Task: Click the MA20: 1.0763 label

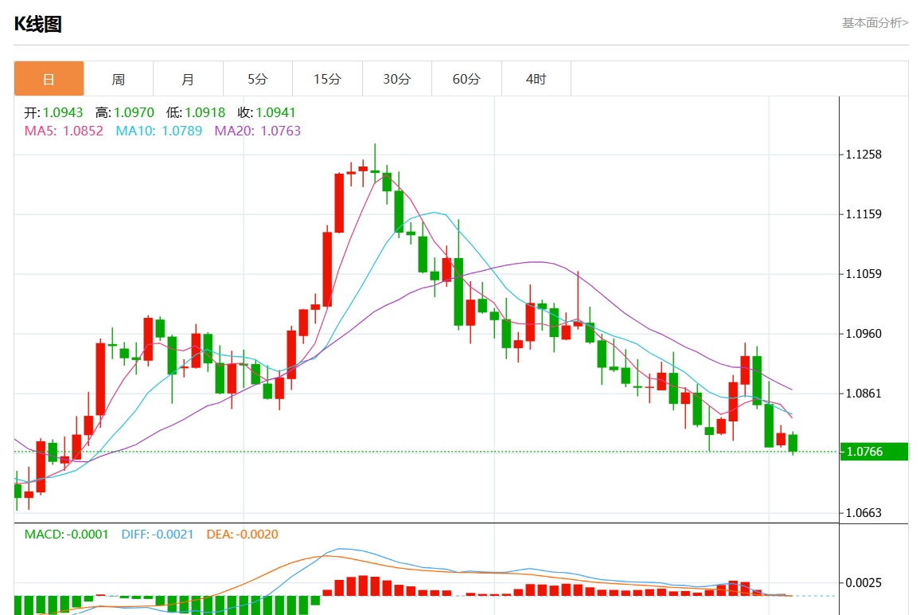Action: [258, 131]
